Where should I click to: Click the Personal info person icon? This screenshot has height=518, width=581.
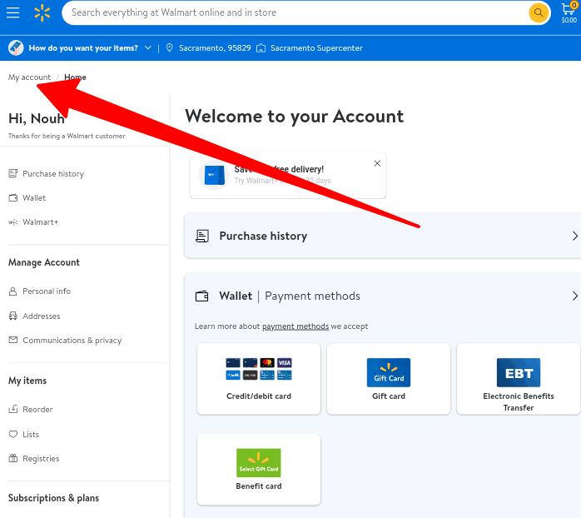[13, 291]
